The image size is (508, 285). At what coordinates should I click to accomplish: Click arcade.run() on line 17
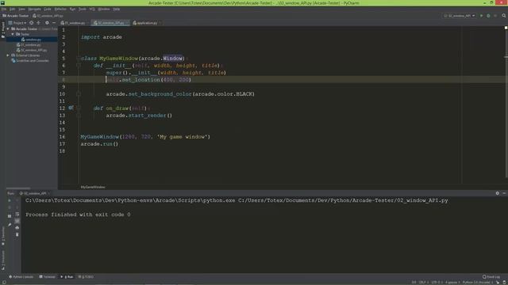tap(99, 144)
